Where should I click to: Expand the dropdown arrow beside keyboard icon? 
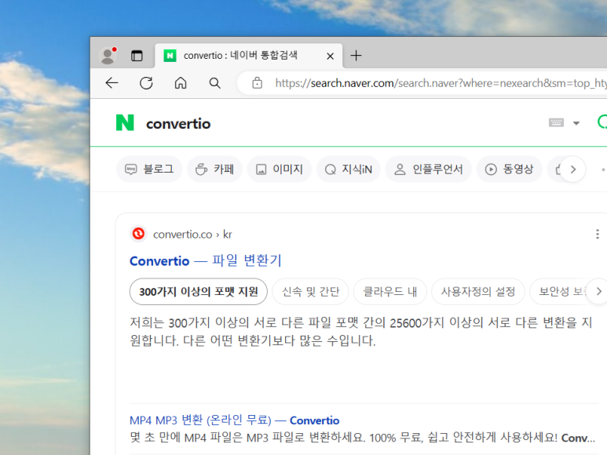pyautogui.click(x=576, y=123)
